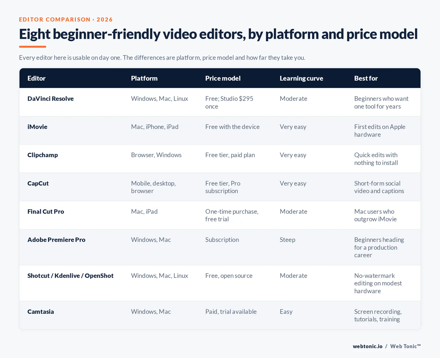
Task: Click 'Short-form social video and captions'
Action: click(x=379, y=187)
